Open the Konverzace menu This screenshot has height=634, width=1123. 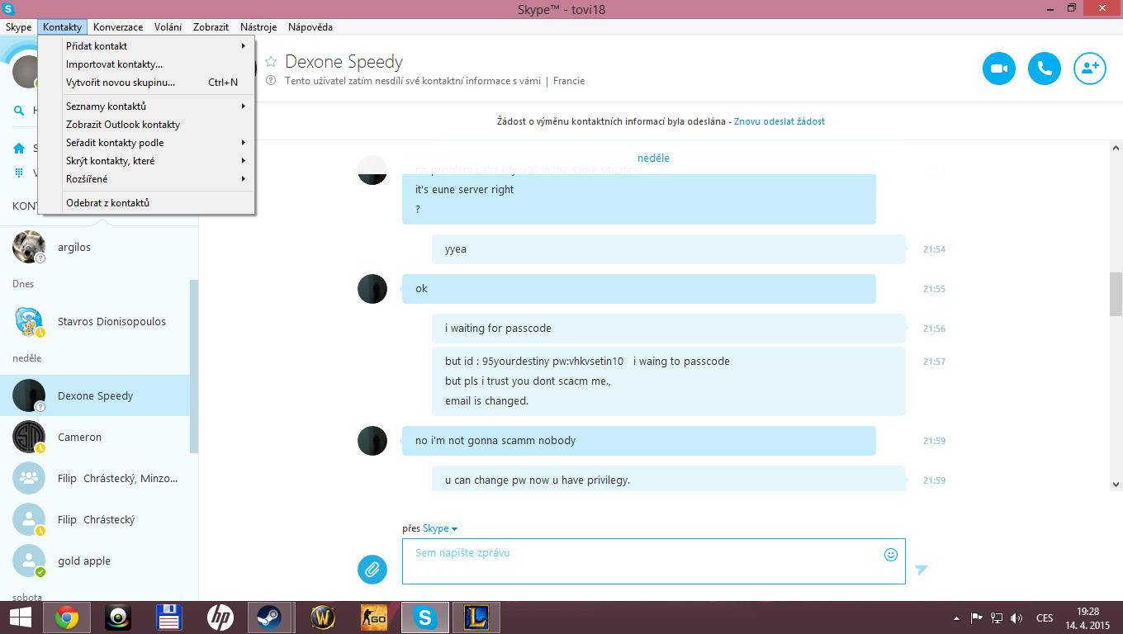[118, 27]
